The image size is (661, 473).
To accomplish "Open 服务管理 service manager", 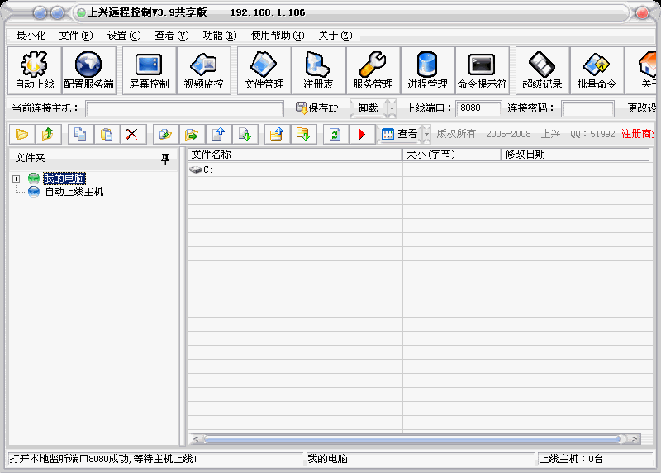I will [x=373, y=70].
